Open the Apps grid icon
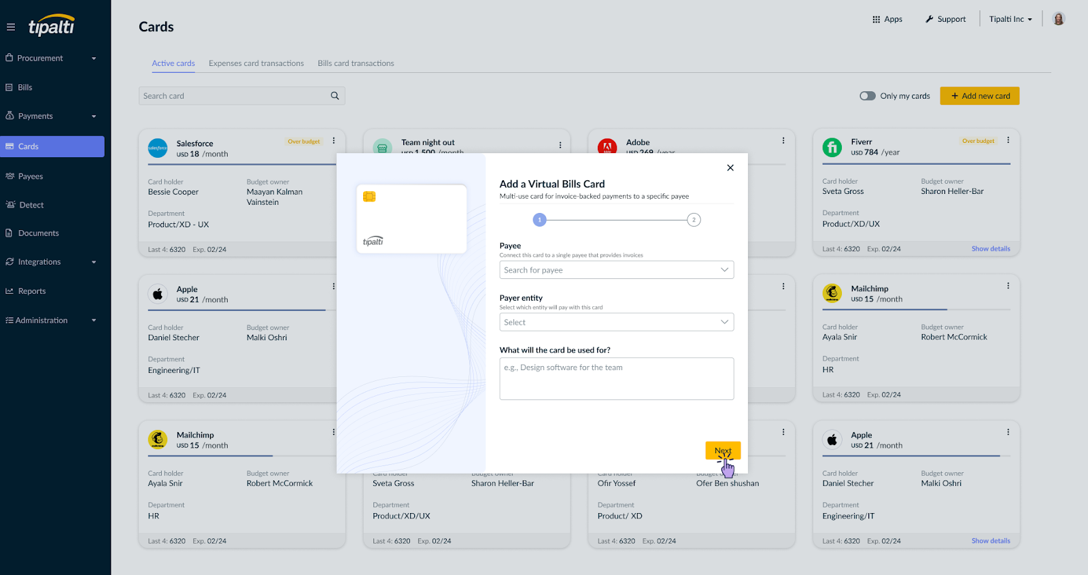Image resolution: width=1088 pixels, height=575 pixels. point(877,19)
